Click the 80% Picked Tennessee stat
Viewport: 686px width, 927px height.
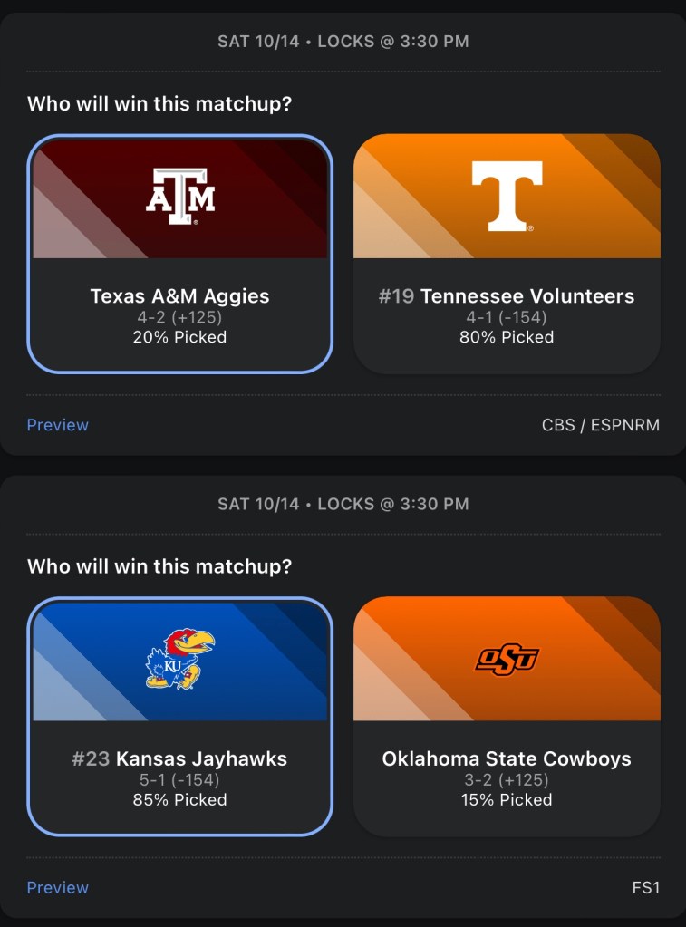[x=507, y=337]
